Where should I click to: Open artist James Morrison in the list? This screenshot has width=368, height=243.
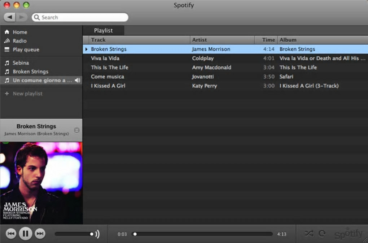[x=211, y=49]
